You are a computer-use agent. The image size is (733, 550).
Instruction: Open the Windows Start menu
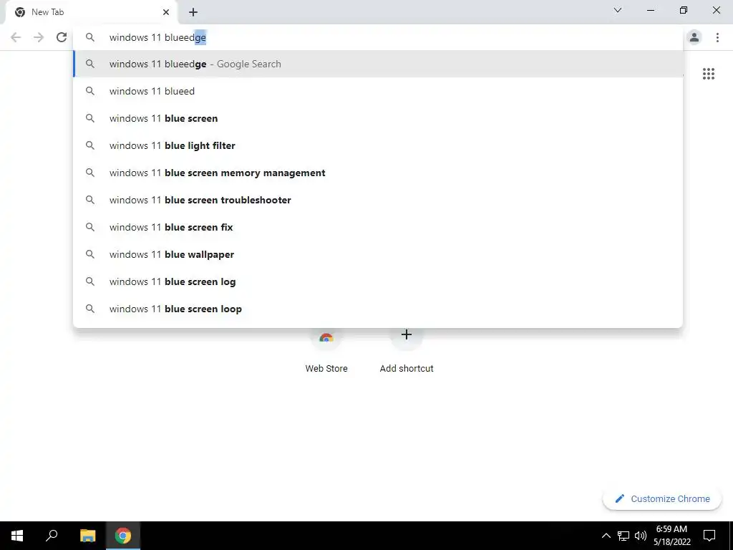[x=17, y=536]
